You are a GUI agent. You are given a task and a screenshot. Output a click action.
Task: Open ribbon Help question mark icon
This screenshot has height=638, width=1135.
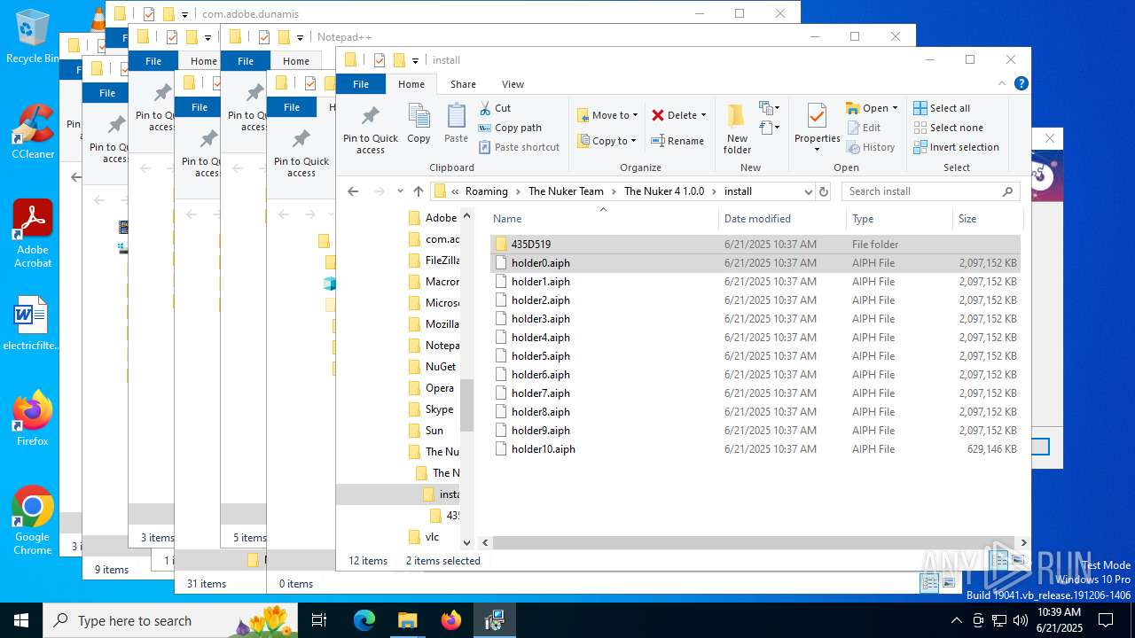pyautogui.click(x=1021, y=83)
